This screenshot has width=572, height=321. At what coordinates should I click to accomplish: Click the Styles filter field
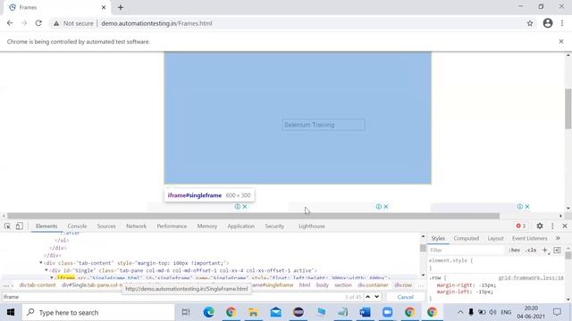click(x=467, y=250)
